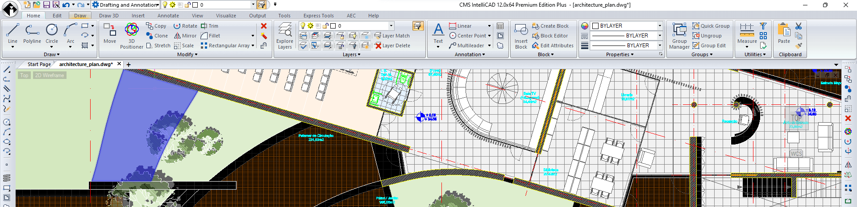
Task: Open the Start Page document tab
Action: (x=39, y=64)
